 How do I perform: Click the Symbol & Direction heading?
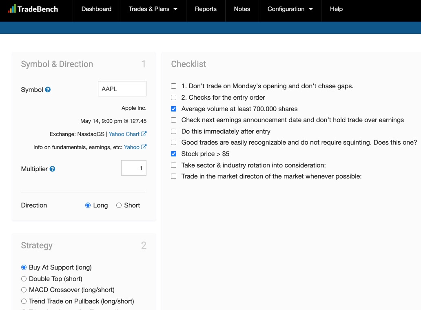click(57, 64)
